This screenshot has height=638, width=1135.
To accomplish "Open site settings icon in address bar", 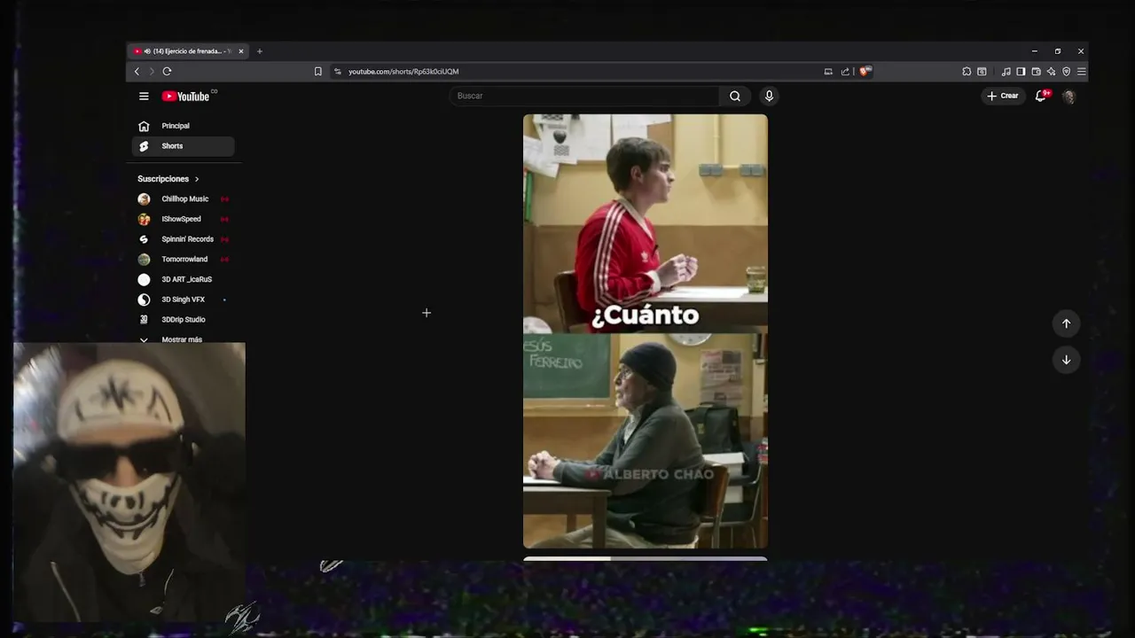I will point(337,71).
